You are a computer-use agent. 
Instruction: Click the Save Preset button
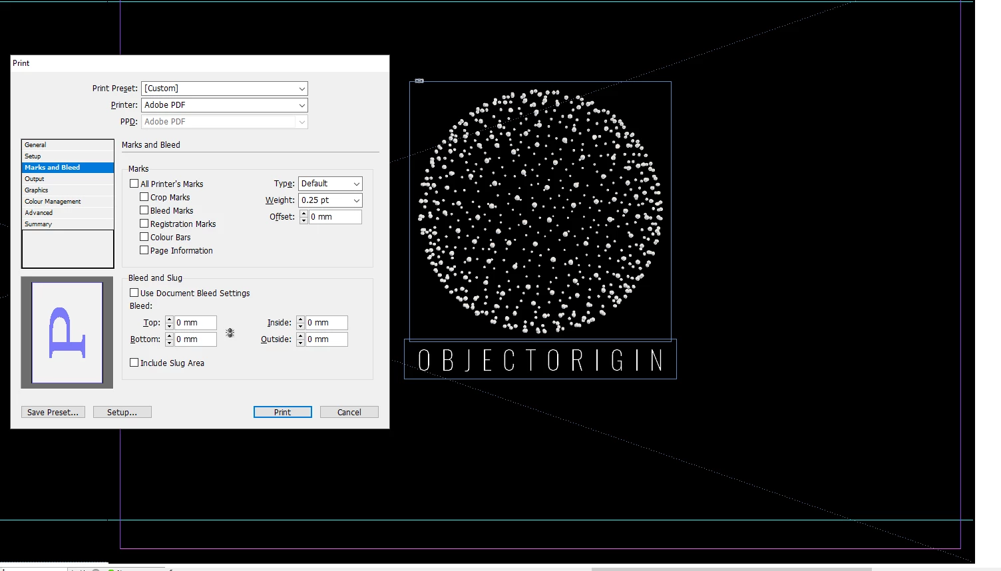[53, 413]
